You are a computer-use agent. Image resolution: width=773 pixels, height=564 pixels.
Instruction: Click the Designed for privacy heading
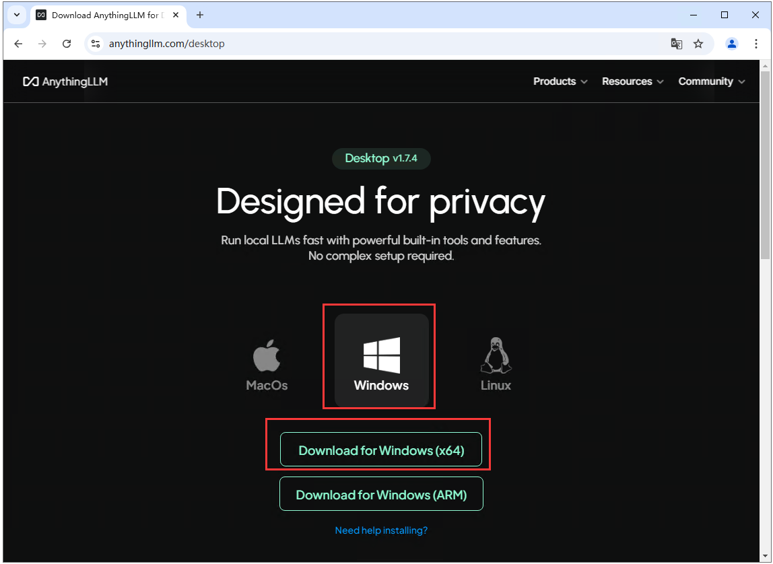tap(380, 202)
